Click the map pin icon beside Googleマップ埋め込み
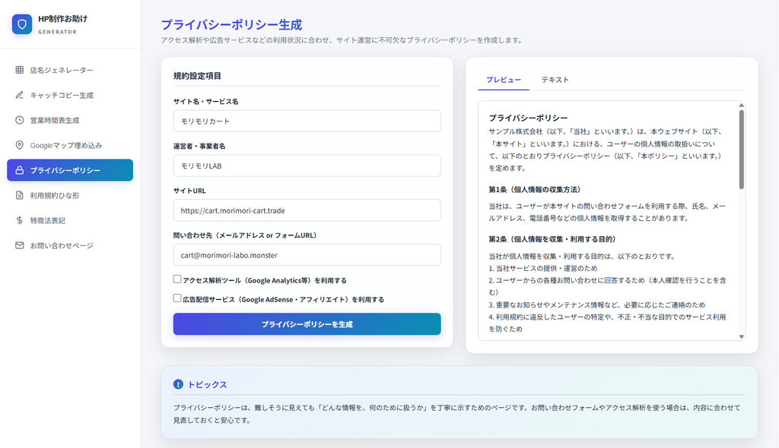Image resolution: width=779 pixels, height=448 pixels. pos(19,145)
